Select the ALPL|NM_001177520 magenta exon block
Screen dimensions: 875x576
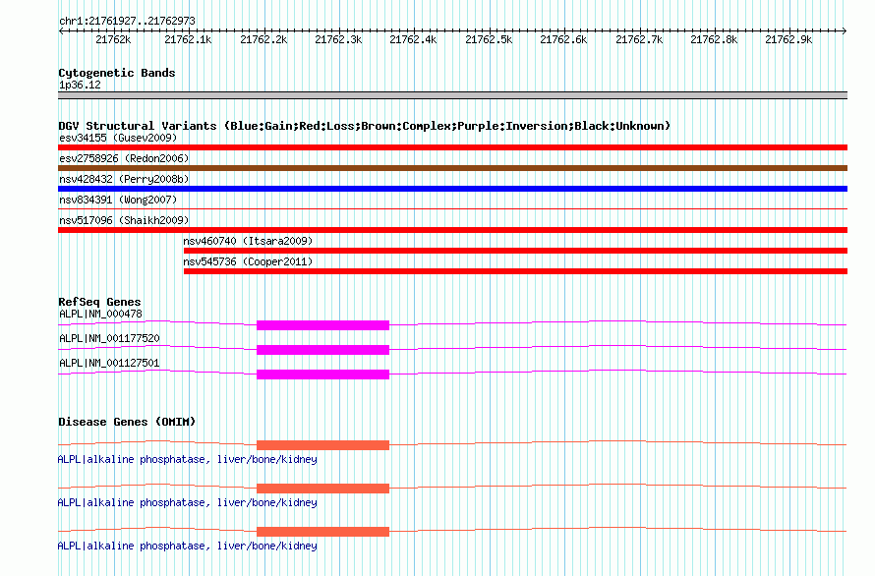[x=322, y=350]
